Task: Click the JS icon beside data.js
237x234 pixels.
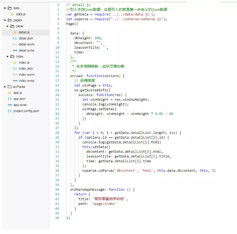Action: click(x=12, y=14)
